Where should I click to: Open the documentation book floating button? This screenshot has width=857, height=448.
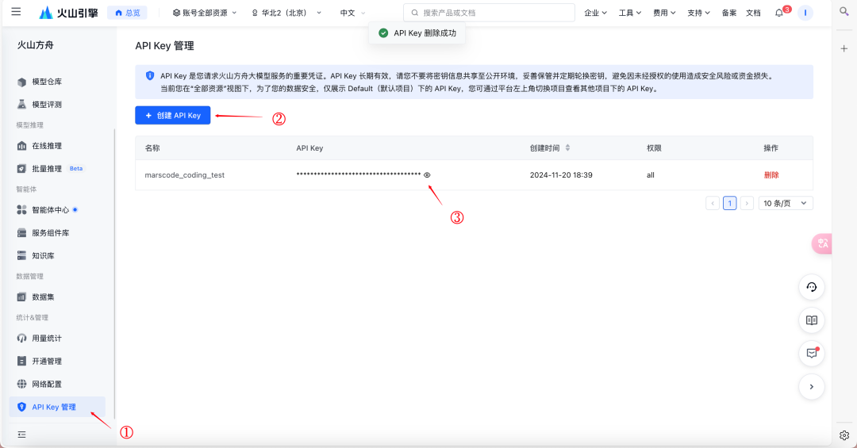tap(812, 320)
